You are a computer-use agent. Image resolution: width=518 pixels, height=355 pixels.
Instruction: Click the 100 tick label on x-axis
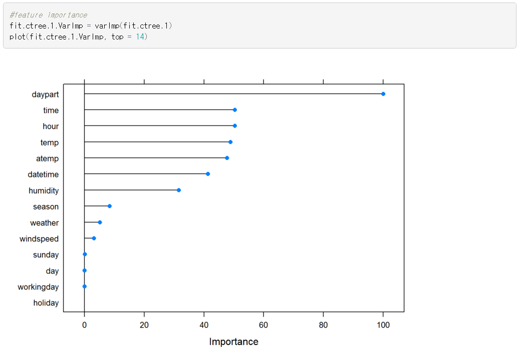click(x=383, y=325)
